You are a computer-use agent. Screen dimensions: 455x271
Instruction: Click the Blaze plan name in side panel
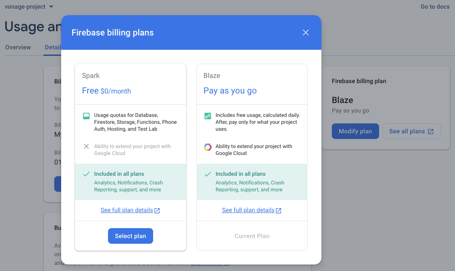coord(342,100)
